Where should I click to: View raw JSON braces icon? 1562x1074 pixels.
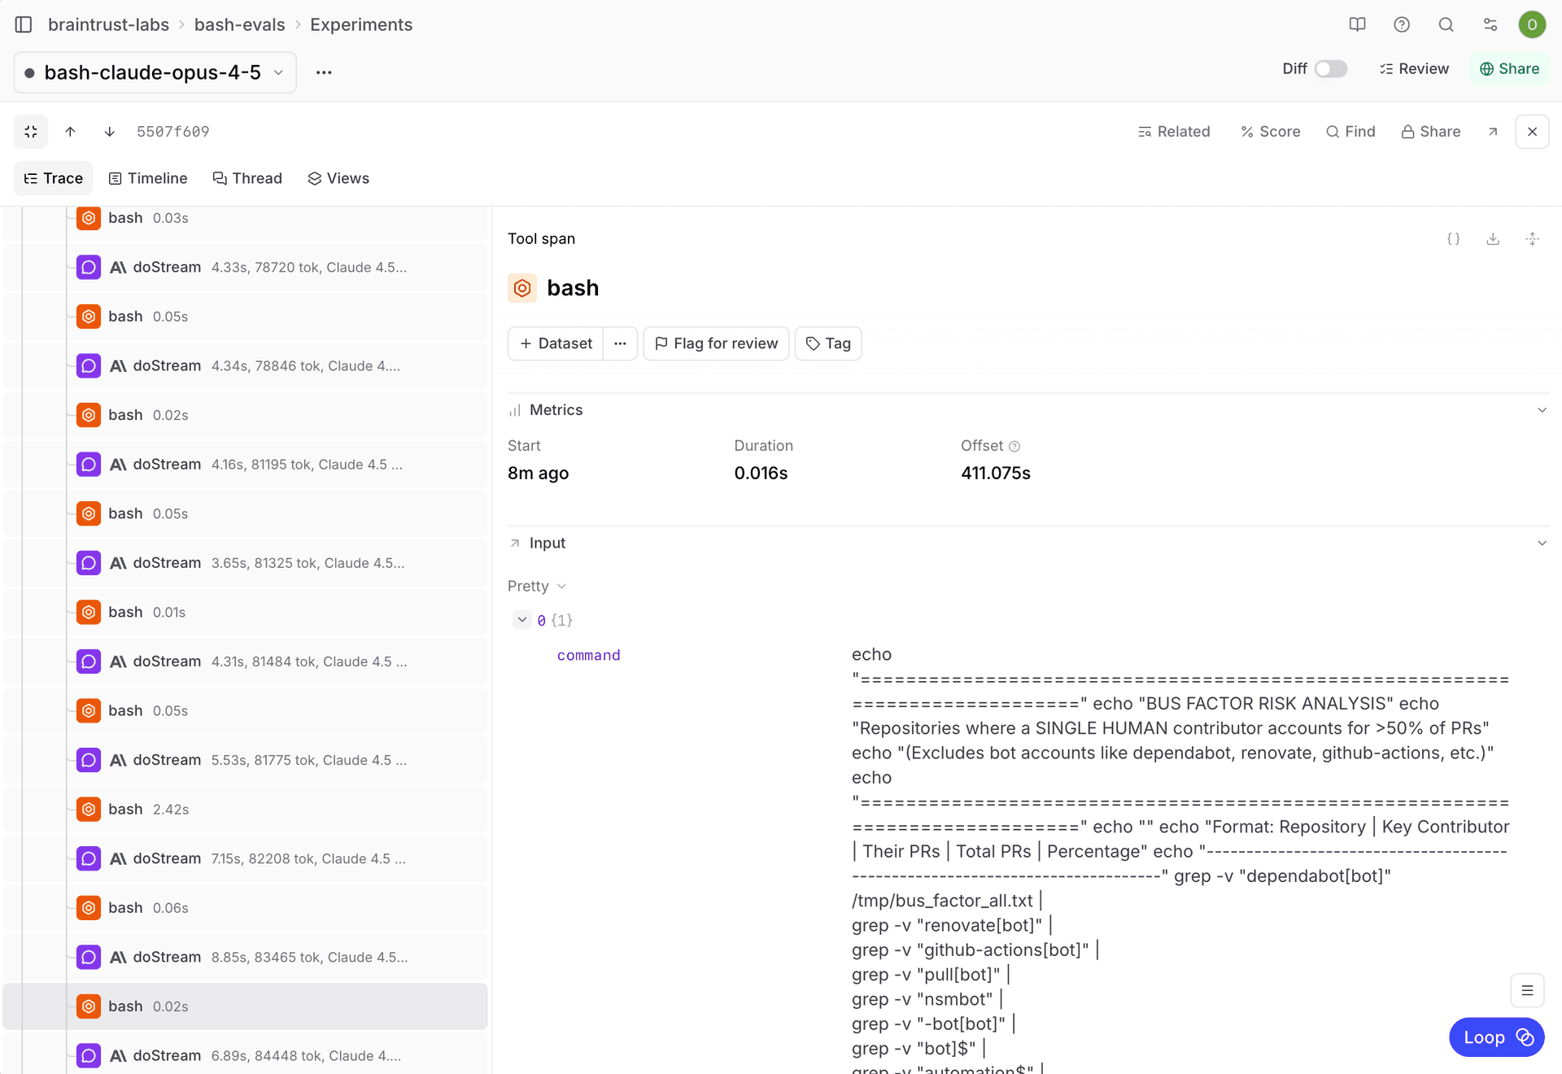click(x=1454, y=238)
